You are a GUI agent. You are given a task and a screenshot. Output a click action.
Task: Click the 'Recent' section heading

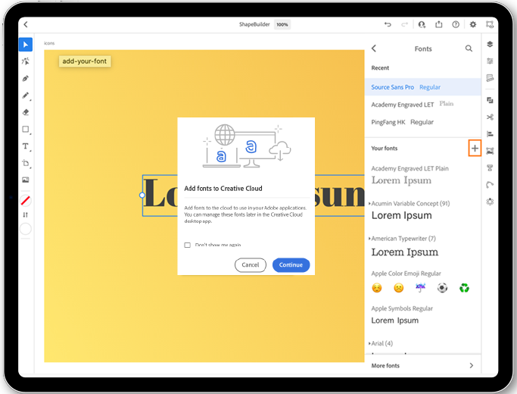click(380, 68)
